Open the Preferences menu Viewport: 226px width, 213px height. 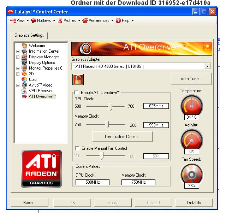pyautogui.click(x=99, y=20)
